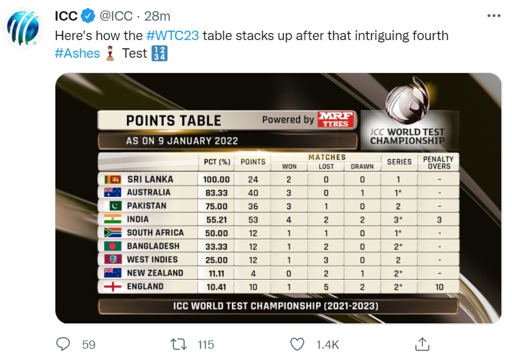The width and height of the screenshot is (512, 357).
Task: Open the #Ashes hashtag link
Action: 77,53
